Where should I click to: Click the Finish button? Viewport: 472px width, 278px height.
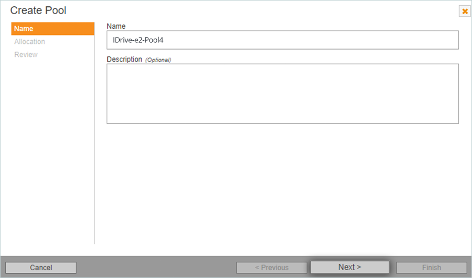coord(431,268)
